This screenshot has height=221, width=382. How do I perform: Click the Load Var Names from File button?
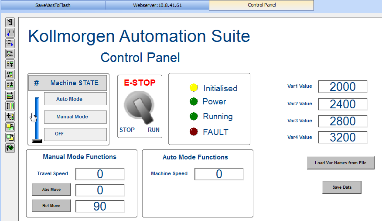click(341, 163)
